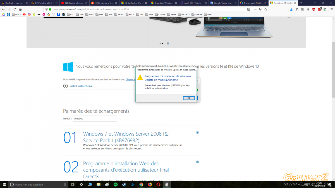The width and height of the screenshot is (335, 188).
Task: Click the Adblock Plus ABP icon
Action: [x=314, y=9]
